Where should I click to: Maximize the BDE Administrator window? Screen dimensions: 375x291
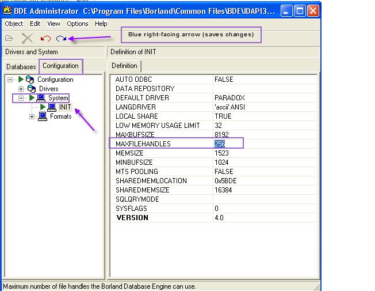click(x=300, y=11)
